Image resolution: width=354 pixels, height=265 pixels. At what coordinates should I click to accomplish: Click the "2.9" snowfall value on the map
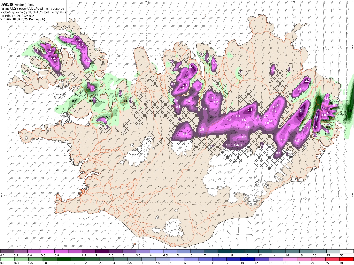click(x=307, y=81)
